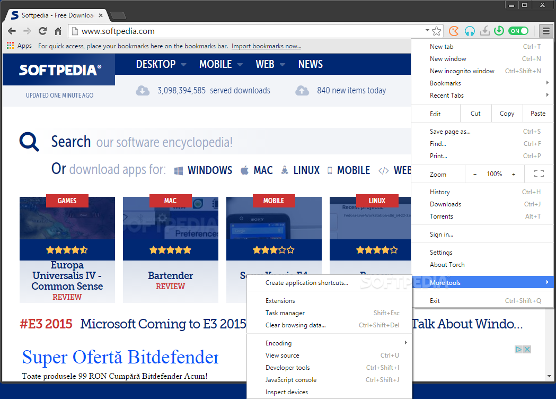Select Create application shortcuts...
The image size is (556, 399).
pyautogui.click(x=330, y=283)
